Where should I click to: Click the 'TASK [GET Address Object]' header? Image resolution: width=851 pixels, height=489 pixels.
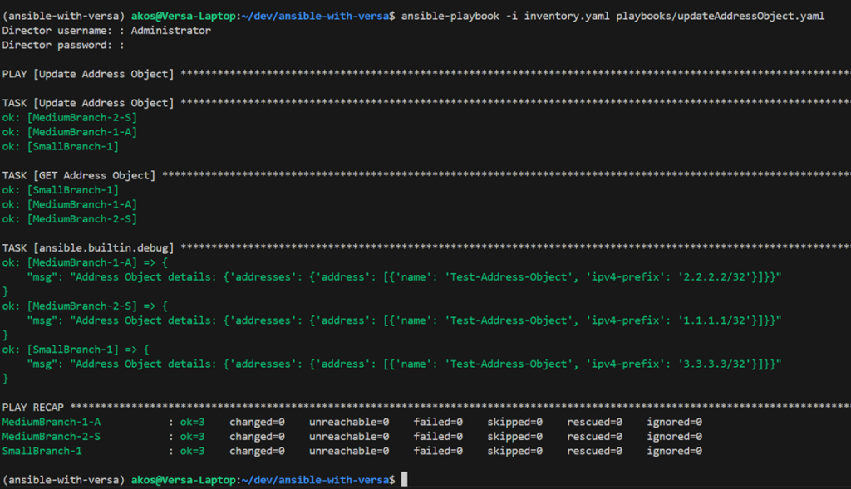79,176
